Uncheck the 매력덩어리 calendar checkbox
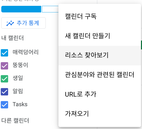This screenshot has width=142, height=129. pos(4,53)
